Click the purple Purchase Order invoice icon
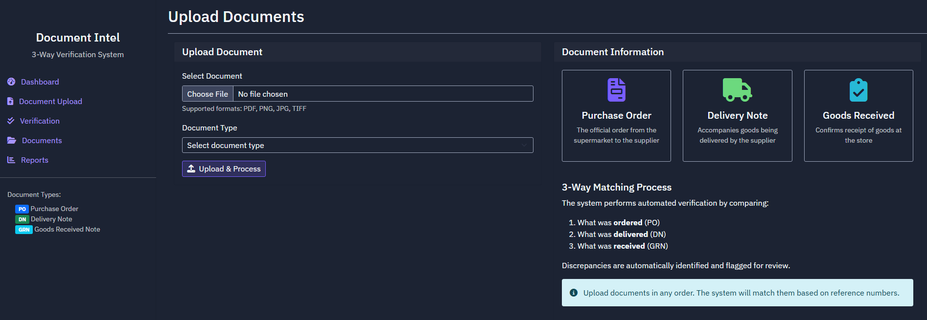The width and height of the screenshot is (927, 320). tap(616, 90)
